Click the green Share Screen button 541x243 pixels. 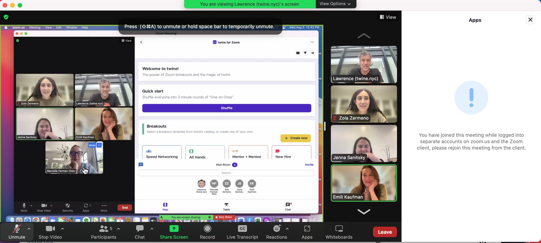pyautogui.click(x=174, y=232)
